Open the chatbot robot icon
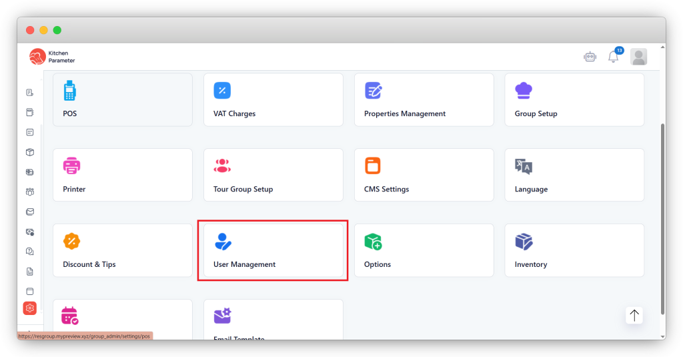Screen dimensions: 683x357 pos(590,57)
